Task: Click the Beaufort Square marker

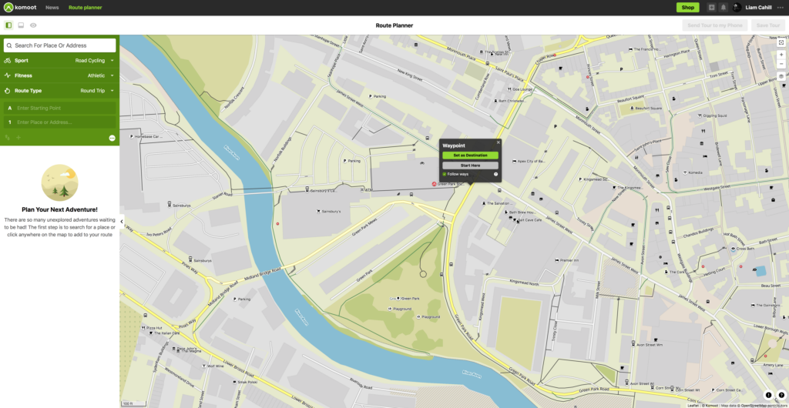Action: tap(633, 108)
